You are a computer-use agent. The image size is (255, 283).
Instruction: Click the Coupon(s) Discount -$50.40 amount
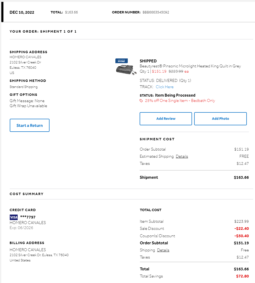click(242, 236)
